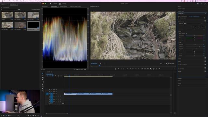Screen dimensions: 208x117
Task: Switch to the Effect Controls tab
Action: [x=45, y=6]
